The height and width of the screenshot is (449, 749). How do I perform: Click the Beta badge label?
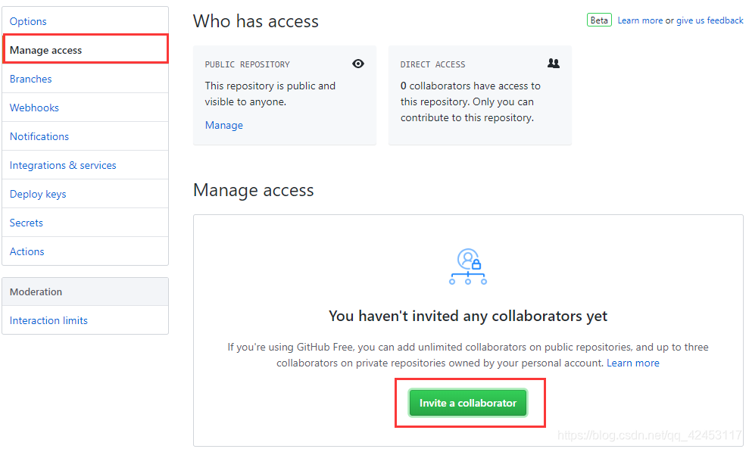click(599, 20)
